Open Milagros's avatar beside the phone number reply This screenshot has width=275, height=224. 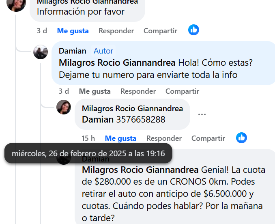pyautogui.click(x=64, y=107)
